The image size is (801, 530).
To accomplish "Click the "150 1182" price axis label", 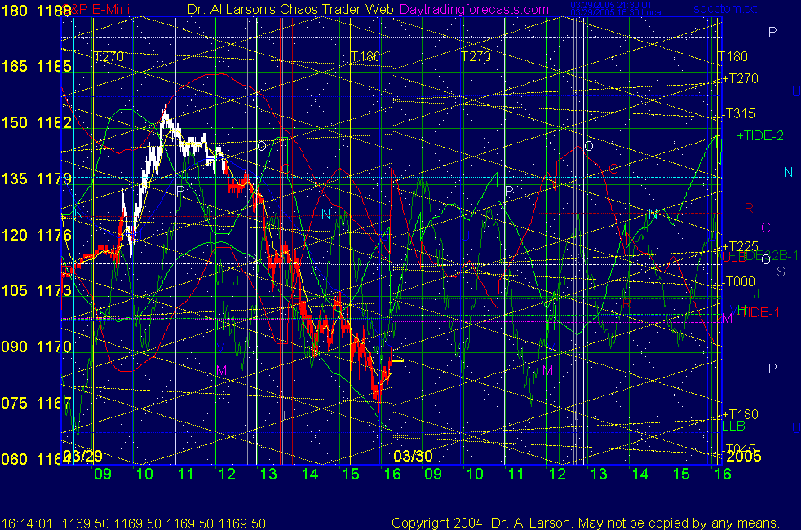I will pos(36,122).
